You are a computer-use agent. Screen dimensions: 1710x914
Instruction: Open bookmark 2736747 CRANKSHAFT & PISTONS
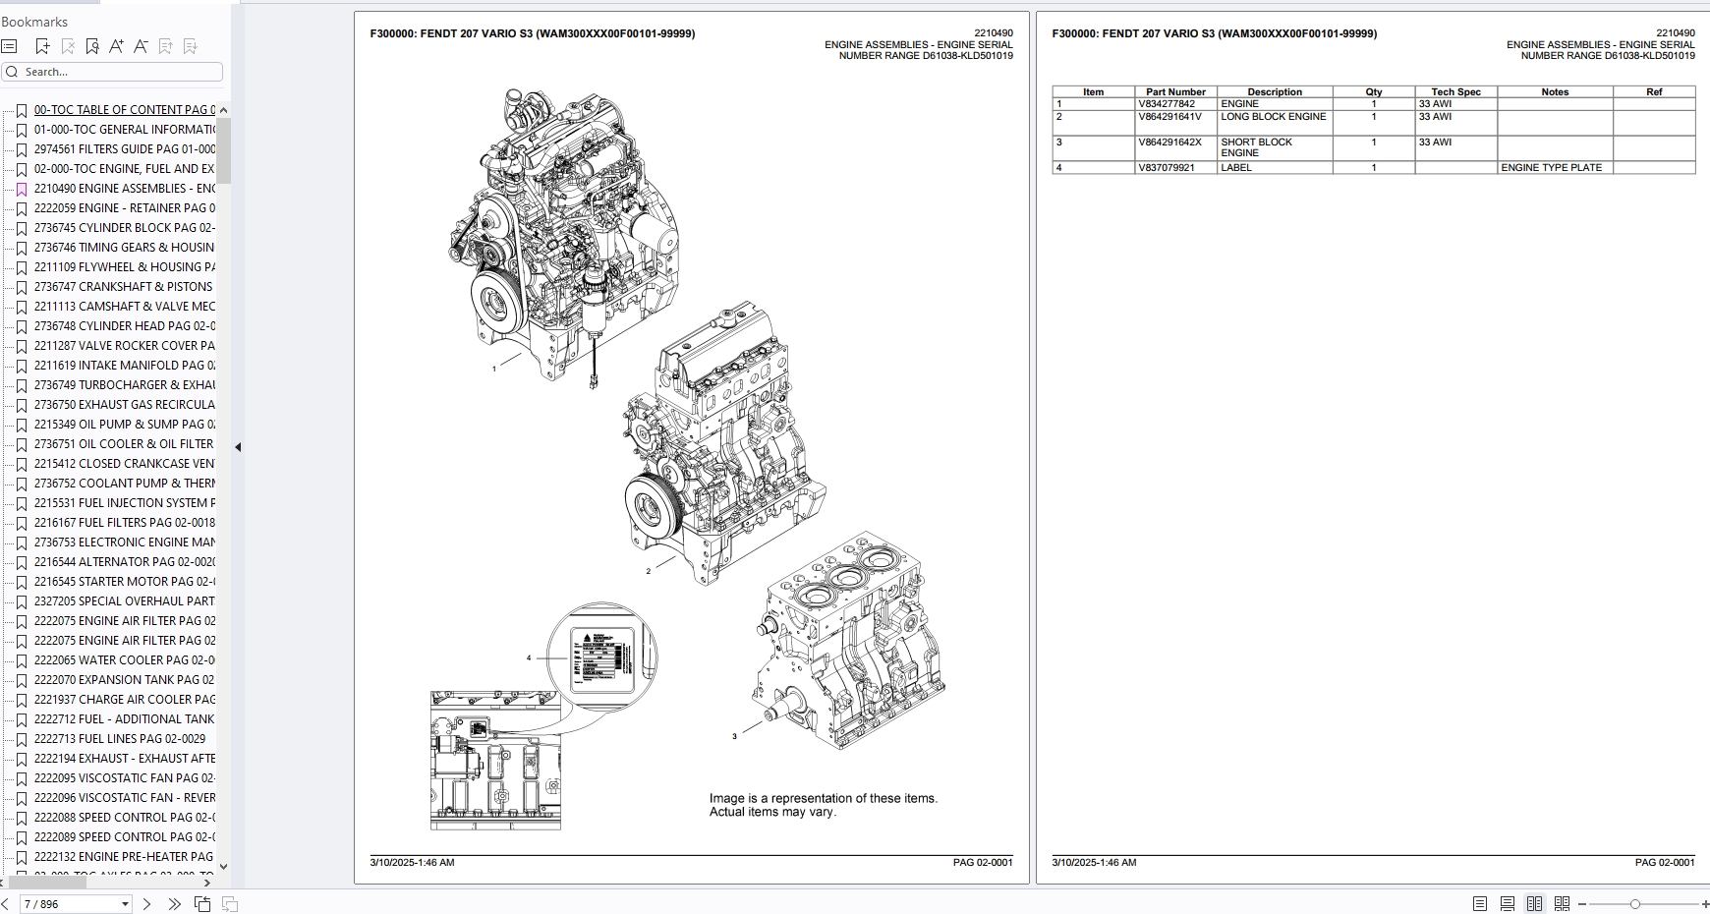124,287
